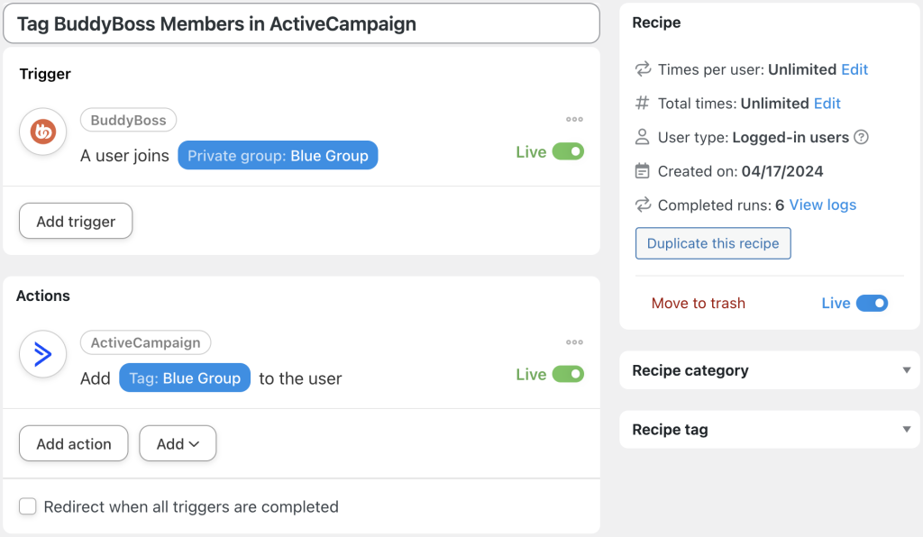Open the ActiveCampaign action's options menu

574,341
